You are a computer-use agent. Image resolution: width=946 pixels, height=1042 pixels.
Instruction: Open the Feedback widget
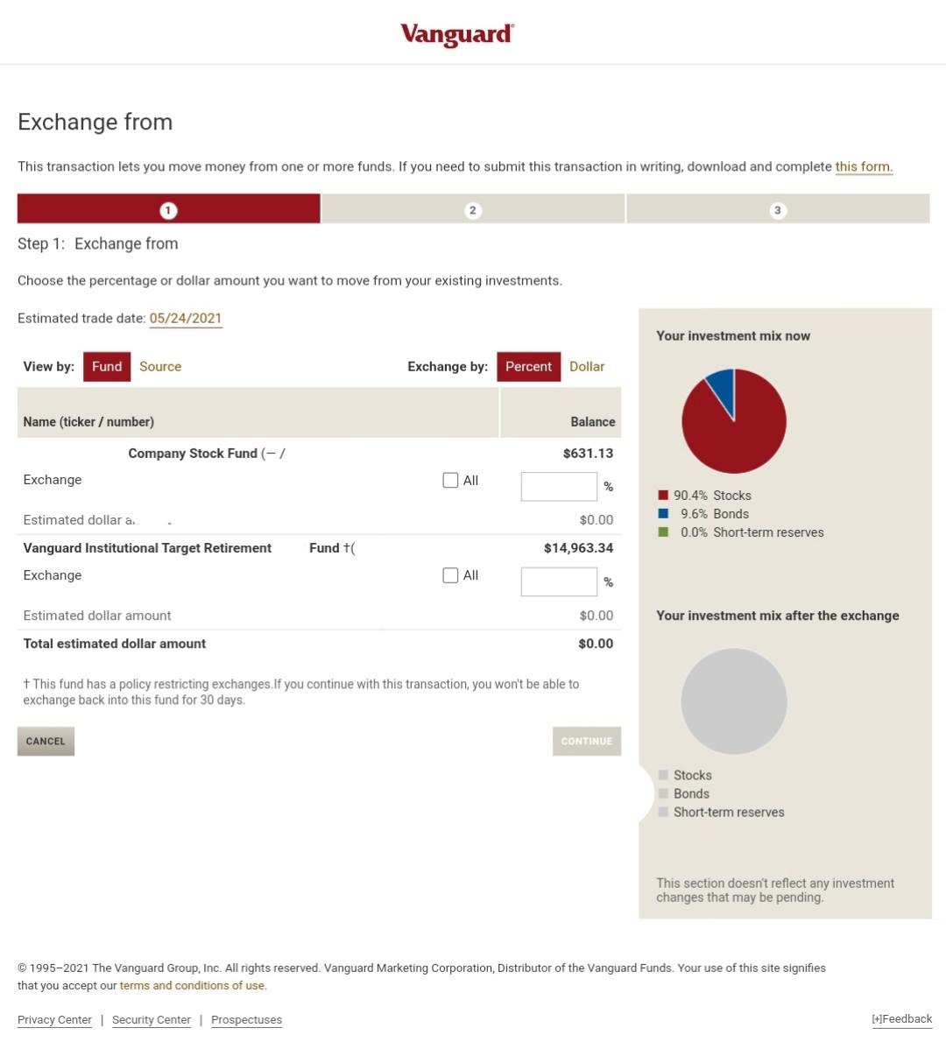pyautogui.click(x=901, y=1019)
